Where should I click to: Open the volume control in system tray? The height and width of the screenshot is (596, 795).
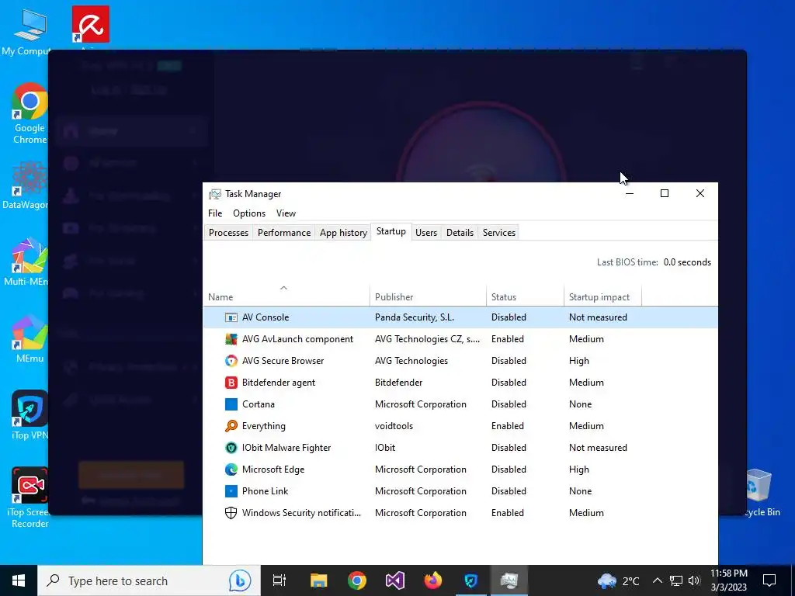click(x=695, y=580)
